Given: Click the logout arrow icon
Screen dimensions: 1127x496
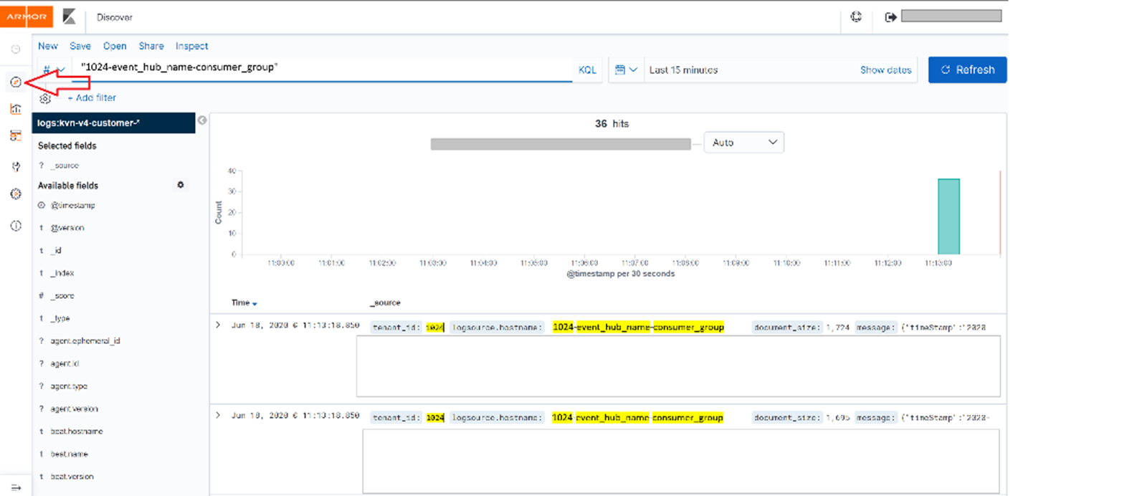Looking at the screenshot, I should 890,16.
